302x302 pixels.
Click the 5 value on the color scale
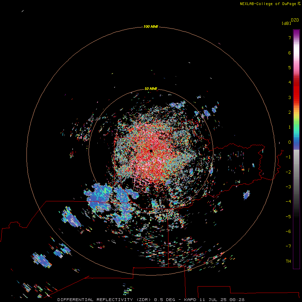(290, 67)
